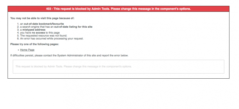
Task: Click "component's options" in the gray box text
Action: tap(119, 67)
